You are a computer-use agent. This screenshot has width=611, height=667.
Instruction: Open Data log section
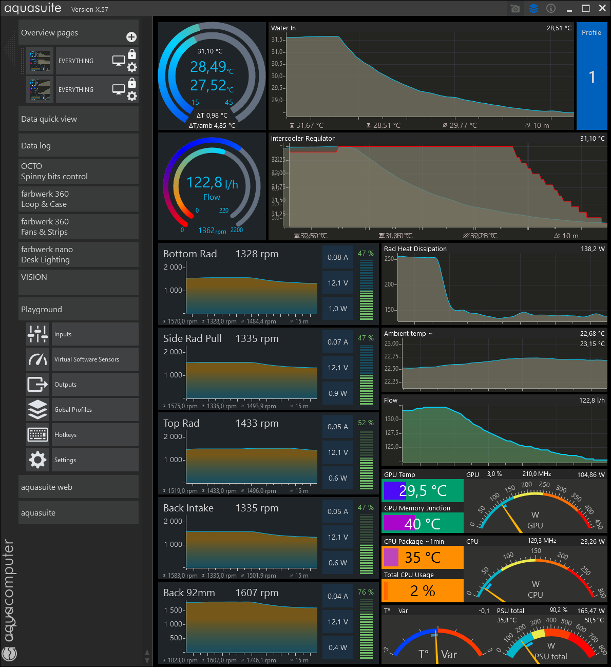[x=79, y=145]
